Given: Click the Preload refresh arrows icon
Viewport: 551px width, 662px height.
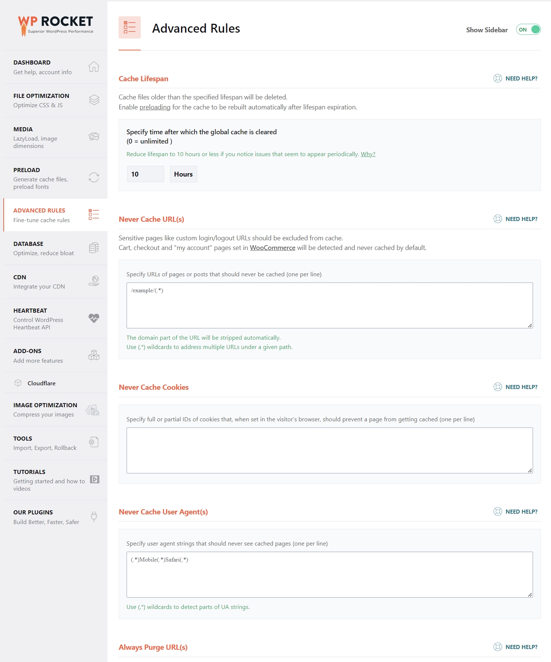Looking at the screenshot, I should 94,177.
